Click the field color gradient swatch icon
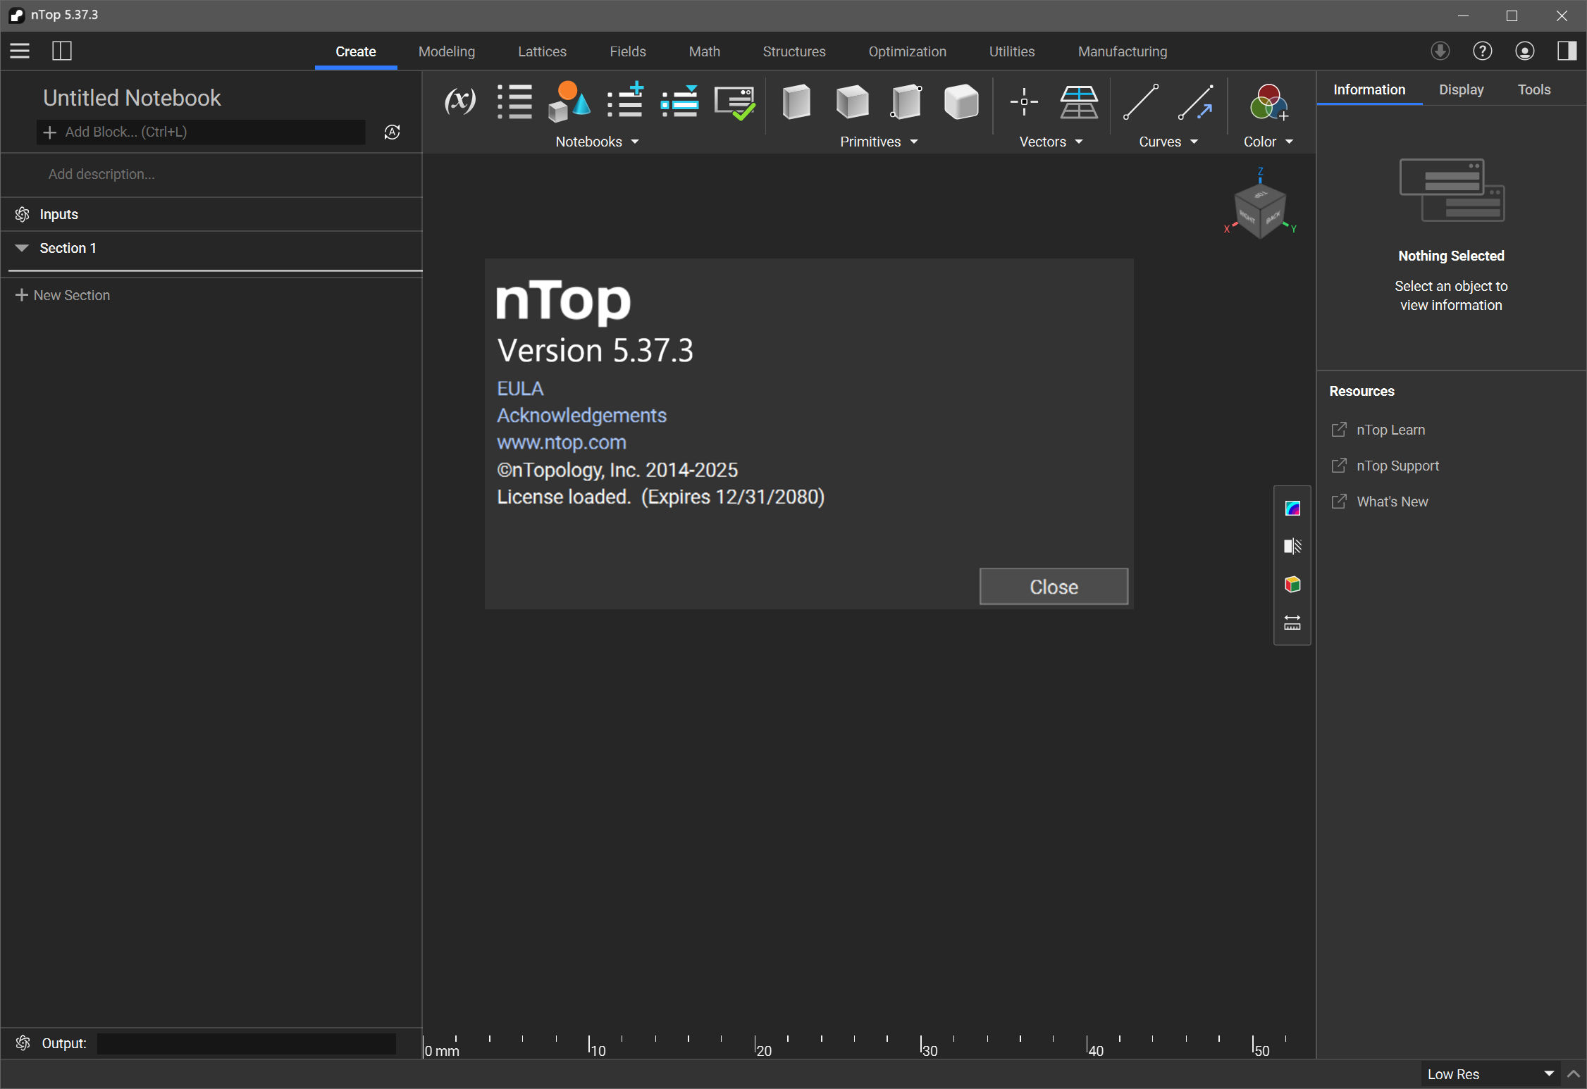The height and width of the screenshot is (1089, 1587). (x=1292, y=508)
